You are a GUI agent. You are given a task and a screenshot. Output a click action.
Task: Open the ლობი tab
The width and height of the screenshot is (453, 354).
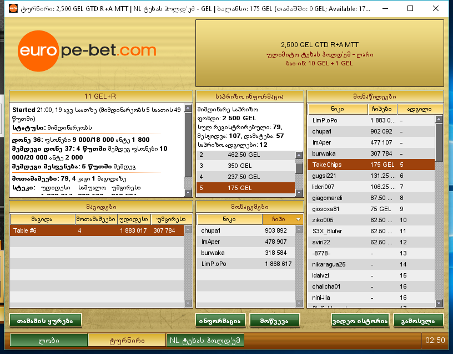pyautogui.click(x=49, y=341)
